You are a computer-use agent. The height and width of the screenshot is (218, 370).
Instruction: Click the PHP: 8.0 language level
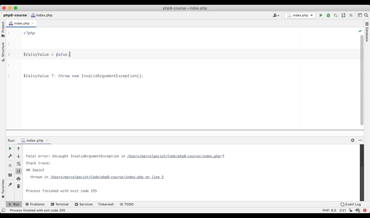[x=329, y=210]
